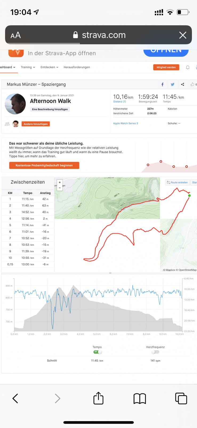Enable the Herzfrequenz chart toggle
The image size is (197, 428).
click(x=155, y=352)
